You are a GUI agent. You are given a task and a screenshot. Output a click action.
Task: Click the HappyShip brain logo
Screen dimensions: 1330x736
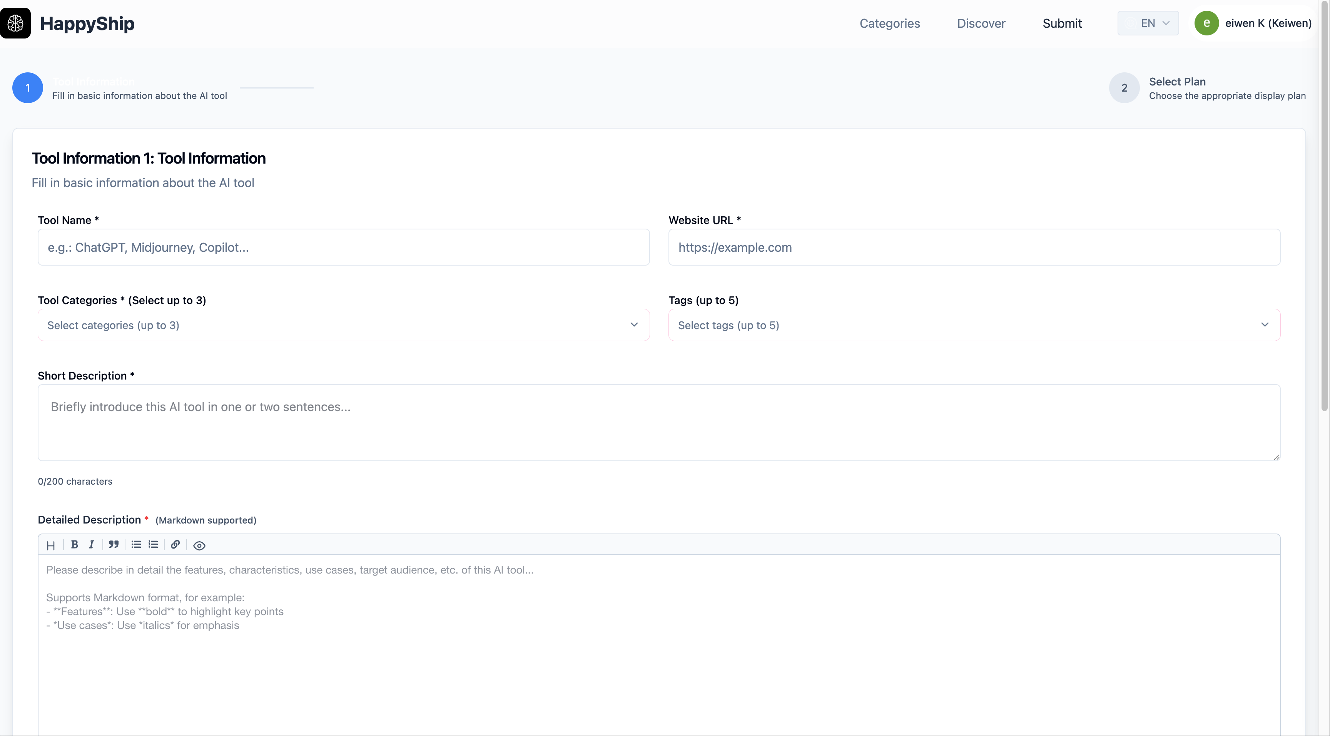pos(15,23)
